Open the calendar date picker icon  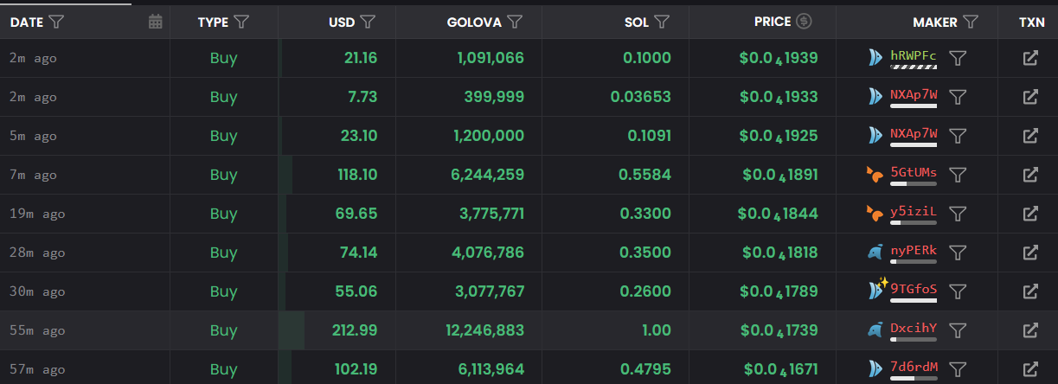[156, 22]
